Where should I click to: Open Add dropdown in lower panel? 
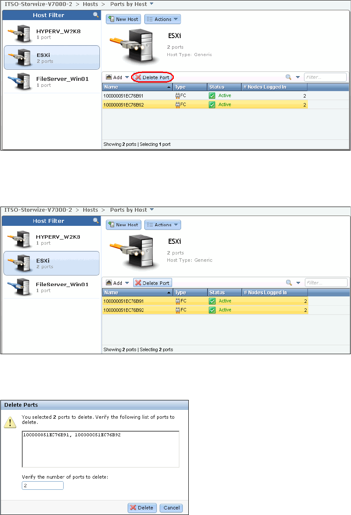(x=117, y=283)
